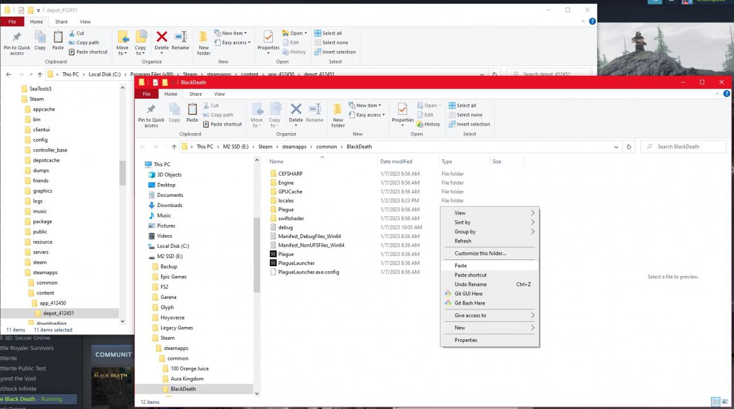Viewport: 734px width, 409px height.
Task: Click the Up arrow navigation button in BlackDeath
Action: coord(174,147)
